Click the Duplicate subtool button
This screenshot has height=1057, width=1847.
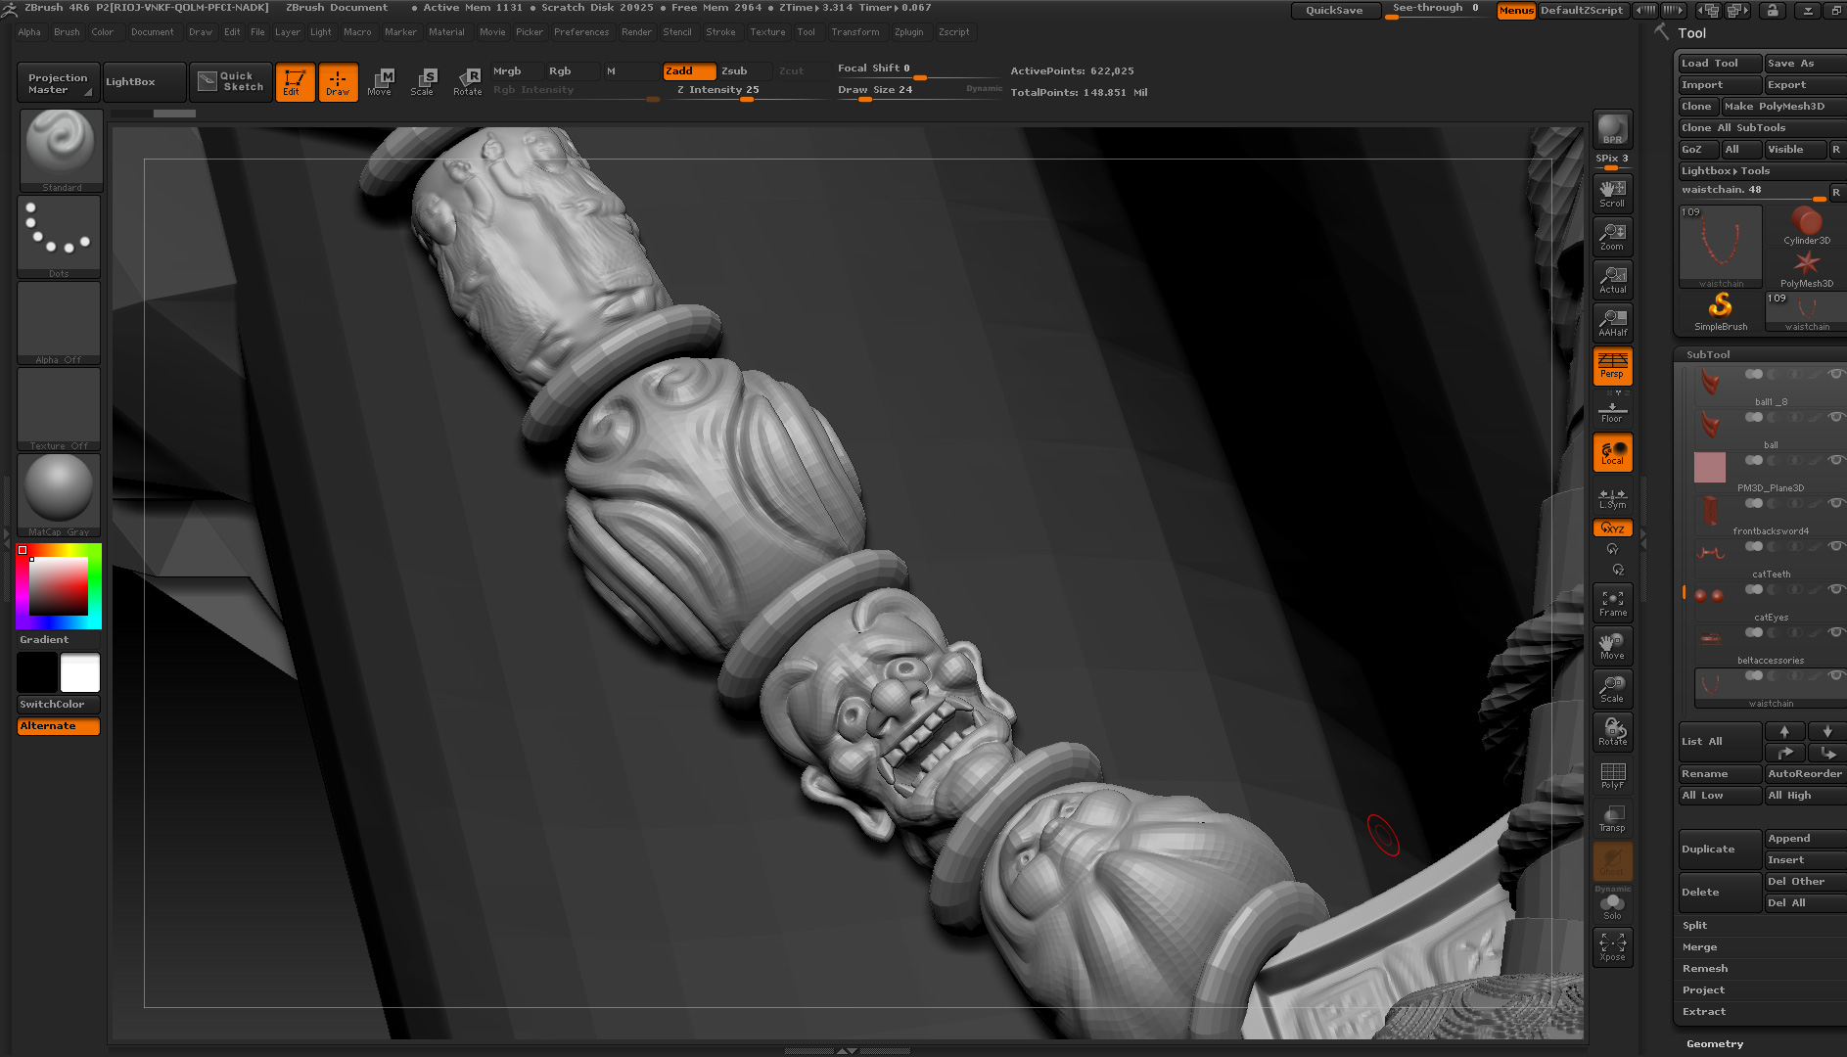click(1720, 849)
